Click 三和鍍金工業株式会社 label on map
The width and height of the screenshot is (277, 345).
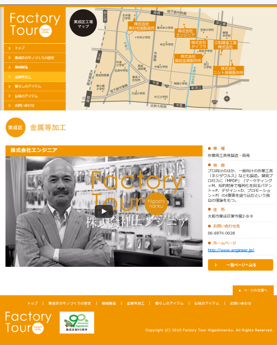(225, 45)
